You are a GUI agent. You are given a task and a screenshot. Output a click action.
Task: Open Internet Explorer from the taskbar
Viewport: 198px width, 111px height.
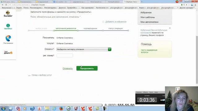coord(54,109)
